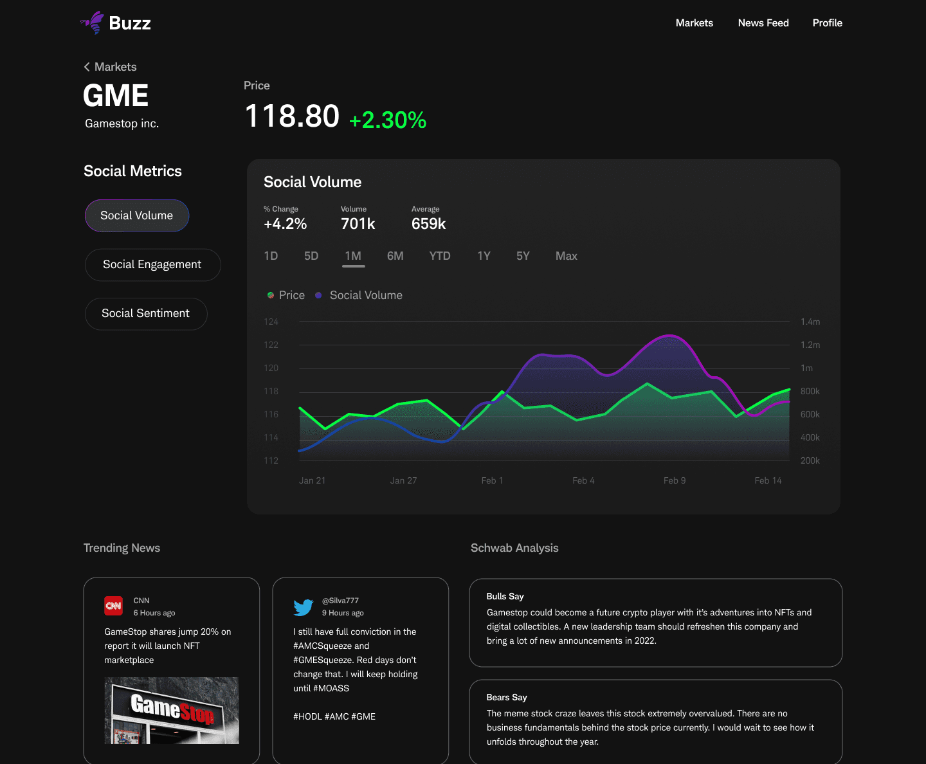Select the Social Engagement metric button

[x=152, y=265]
